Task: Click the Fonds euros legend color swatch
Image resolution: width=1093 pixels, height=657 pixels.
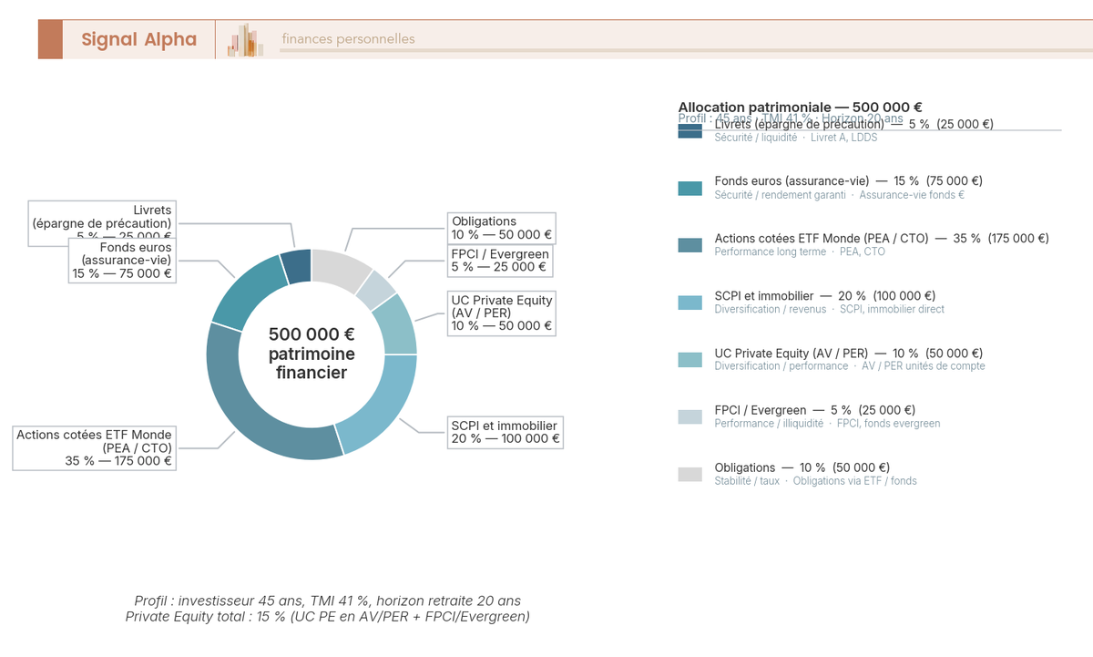Action: (690, 189)
